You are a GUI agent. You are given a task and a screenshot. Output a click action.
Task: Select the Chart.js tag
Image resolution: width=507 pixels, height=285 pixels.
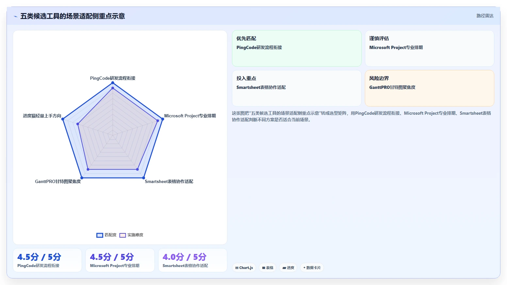[244, 268]
